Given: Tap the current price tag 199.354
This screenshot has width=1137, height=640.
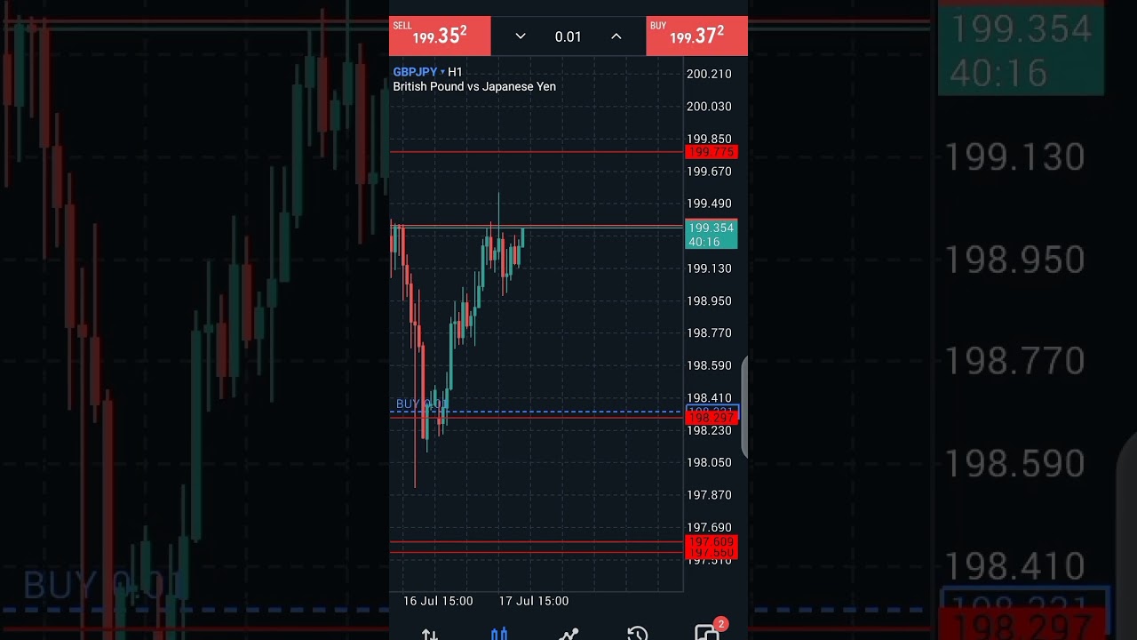Looking at the screenshot, I should [x=711, y=235].
